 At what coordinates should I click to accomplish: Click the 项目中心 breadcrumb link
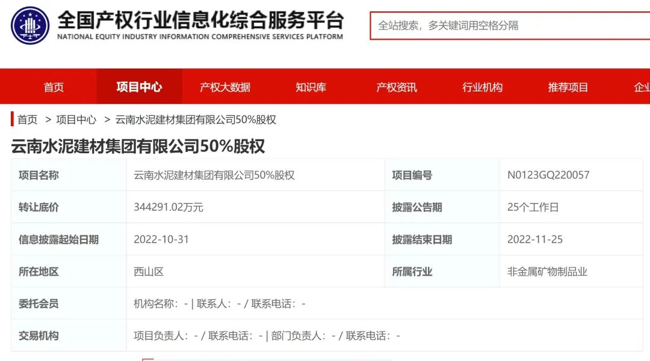point(76,120)
